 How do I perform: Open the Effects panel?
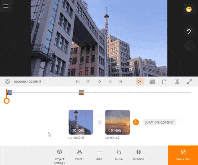pos(79,155)
